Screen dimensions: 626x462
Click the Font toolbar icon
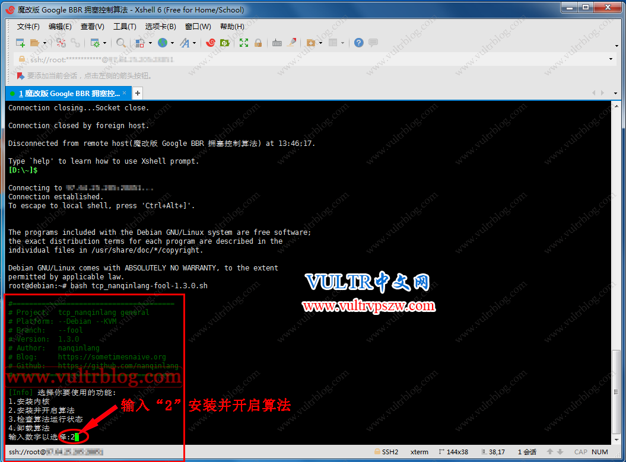[185, 43]
